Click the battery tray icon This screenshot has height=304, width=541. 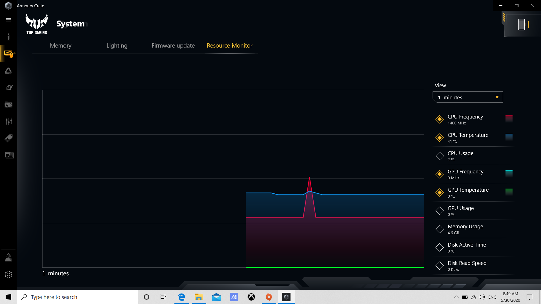(x=465, y=297)
